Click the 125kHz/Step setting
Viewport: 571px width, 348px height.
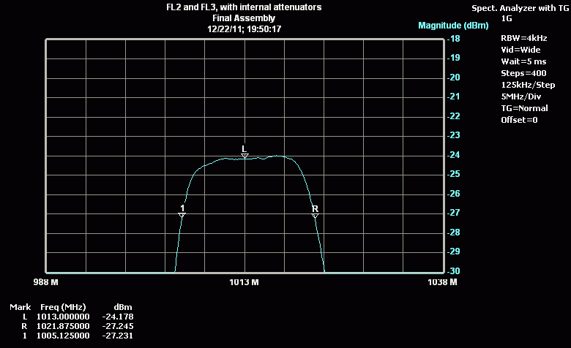[x=528, y=85]
